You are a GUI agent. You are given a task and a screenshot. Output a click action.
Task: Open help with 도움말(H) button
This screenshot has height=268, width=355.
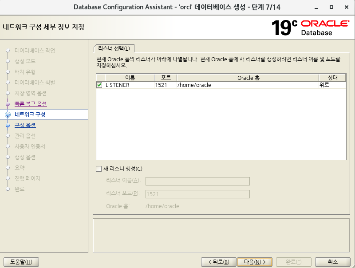click(21, 262)
